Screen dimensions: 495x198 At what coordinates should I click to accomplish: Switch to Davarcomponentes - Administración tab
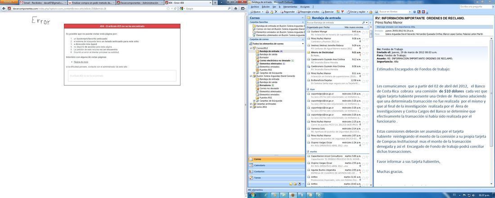(140, 3)
